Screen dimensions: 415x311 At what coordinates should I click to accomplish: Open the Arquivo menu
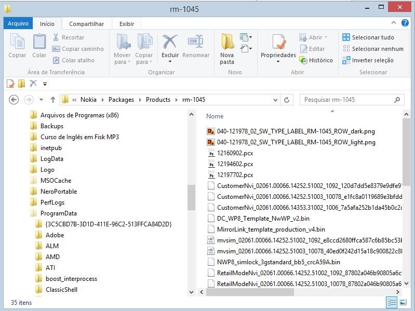[x=18, y=24]
